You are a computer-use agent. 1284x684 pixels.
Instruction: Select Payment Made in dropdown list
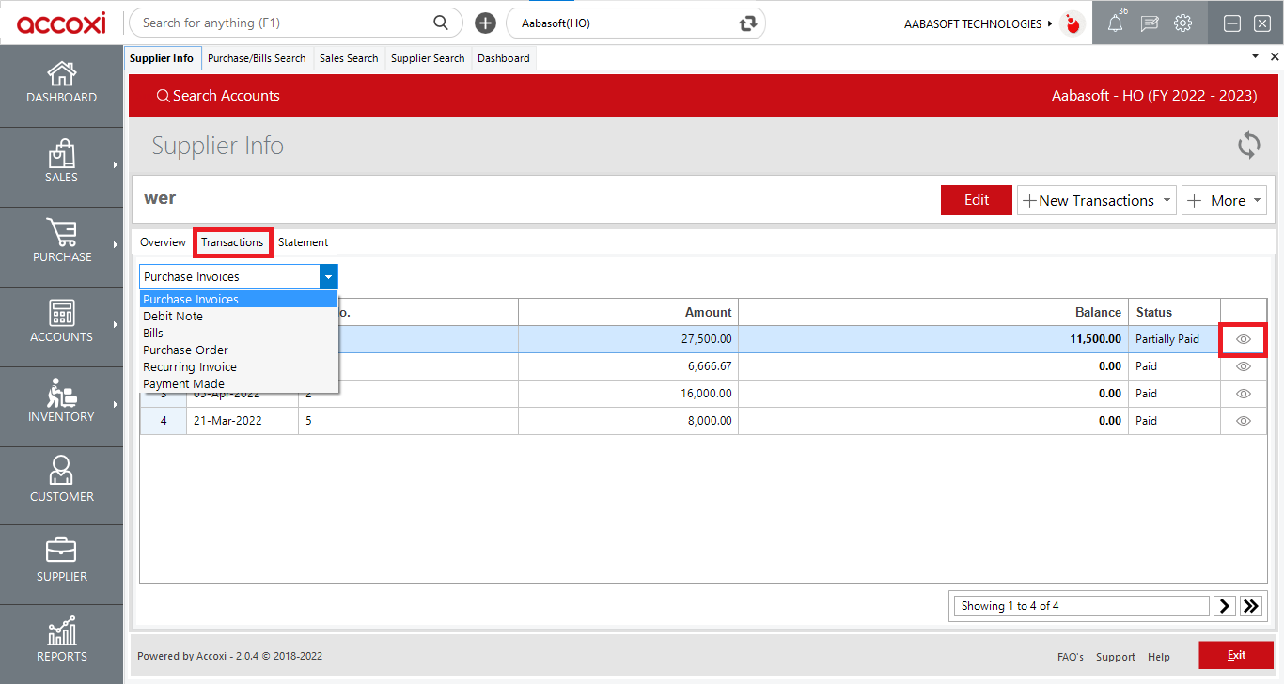pos(239,384)
